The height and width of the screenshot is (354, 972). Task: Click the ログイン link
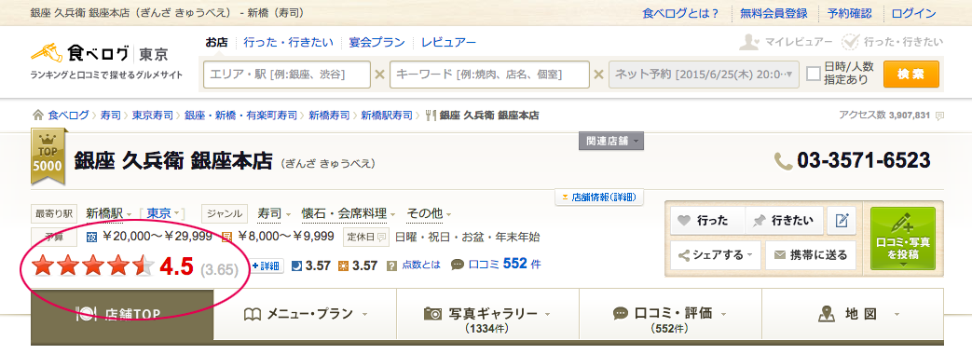pos(913,13)
